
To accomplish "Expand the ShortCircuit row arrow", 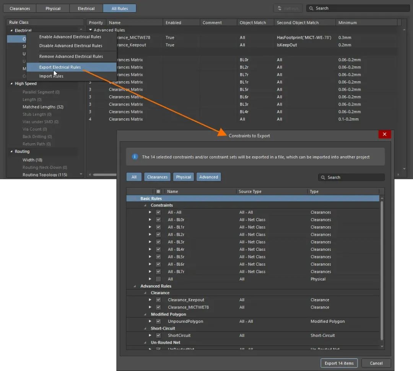I will point(150,335).
